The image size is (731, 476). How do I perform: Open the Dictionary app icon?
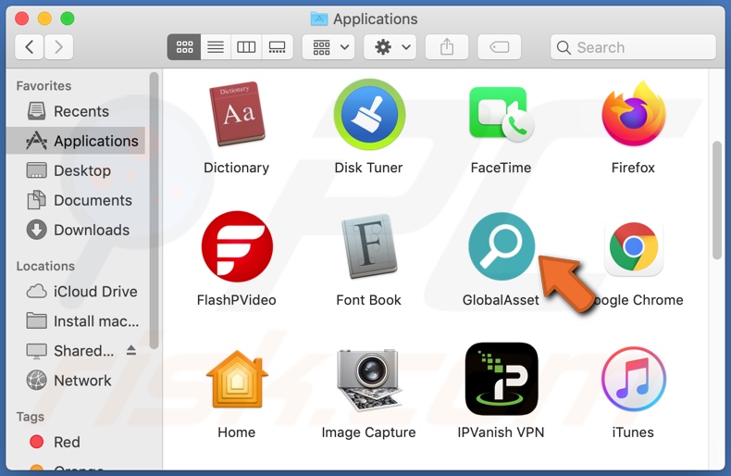pyautogui.click(x=237, y=114)
